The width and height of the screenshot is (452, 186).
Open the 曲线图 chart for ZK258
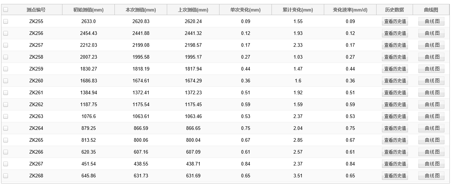pyautogui.click(x=431, y=57)
